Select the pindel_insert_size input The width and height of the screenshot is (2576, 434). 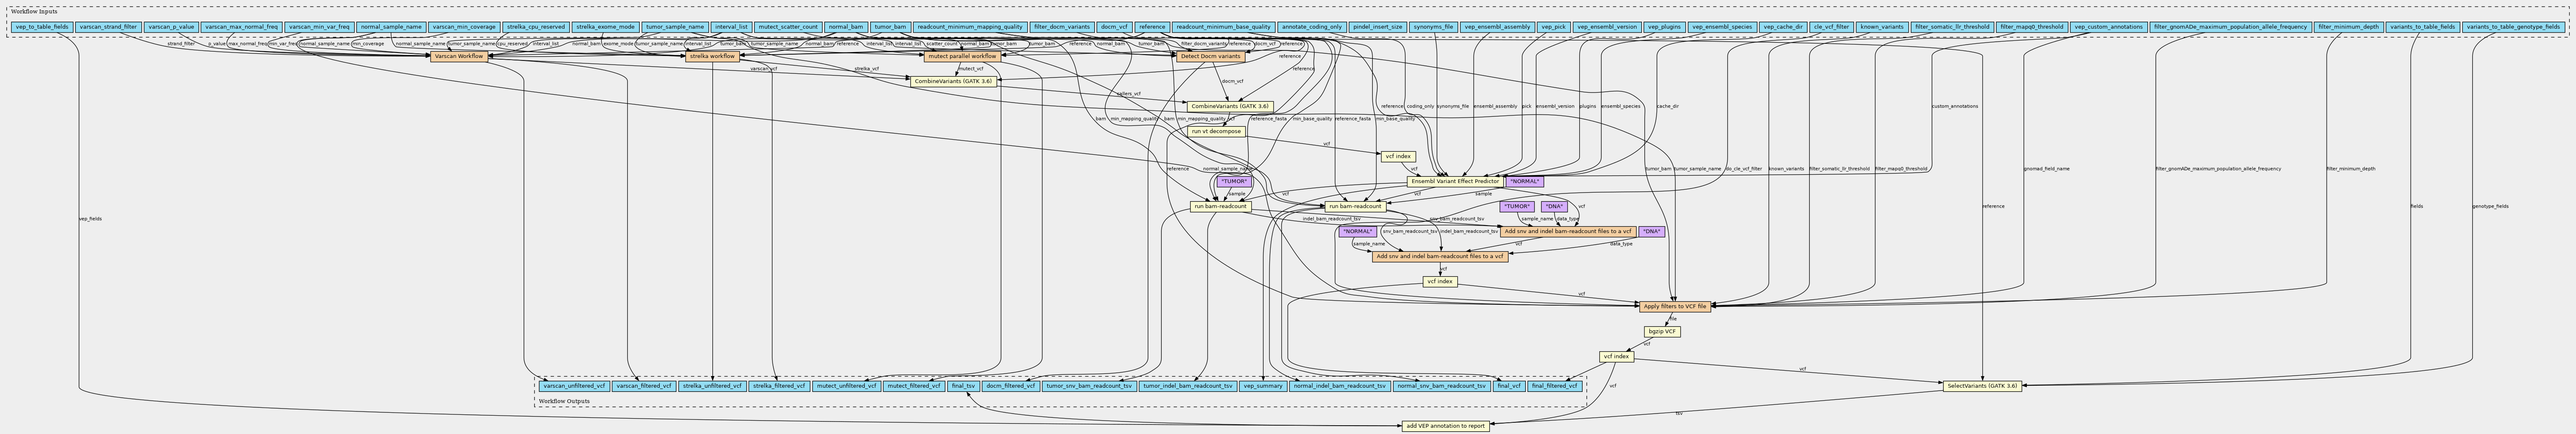(1378, 27)
